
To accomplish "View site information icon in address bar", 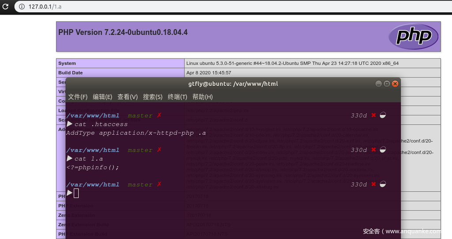I will click(22, 6).
